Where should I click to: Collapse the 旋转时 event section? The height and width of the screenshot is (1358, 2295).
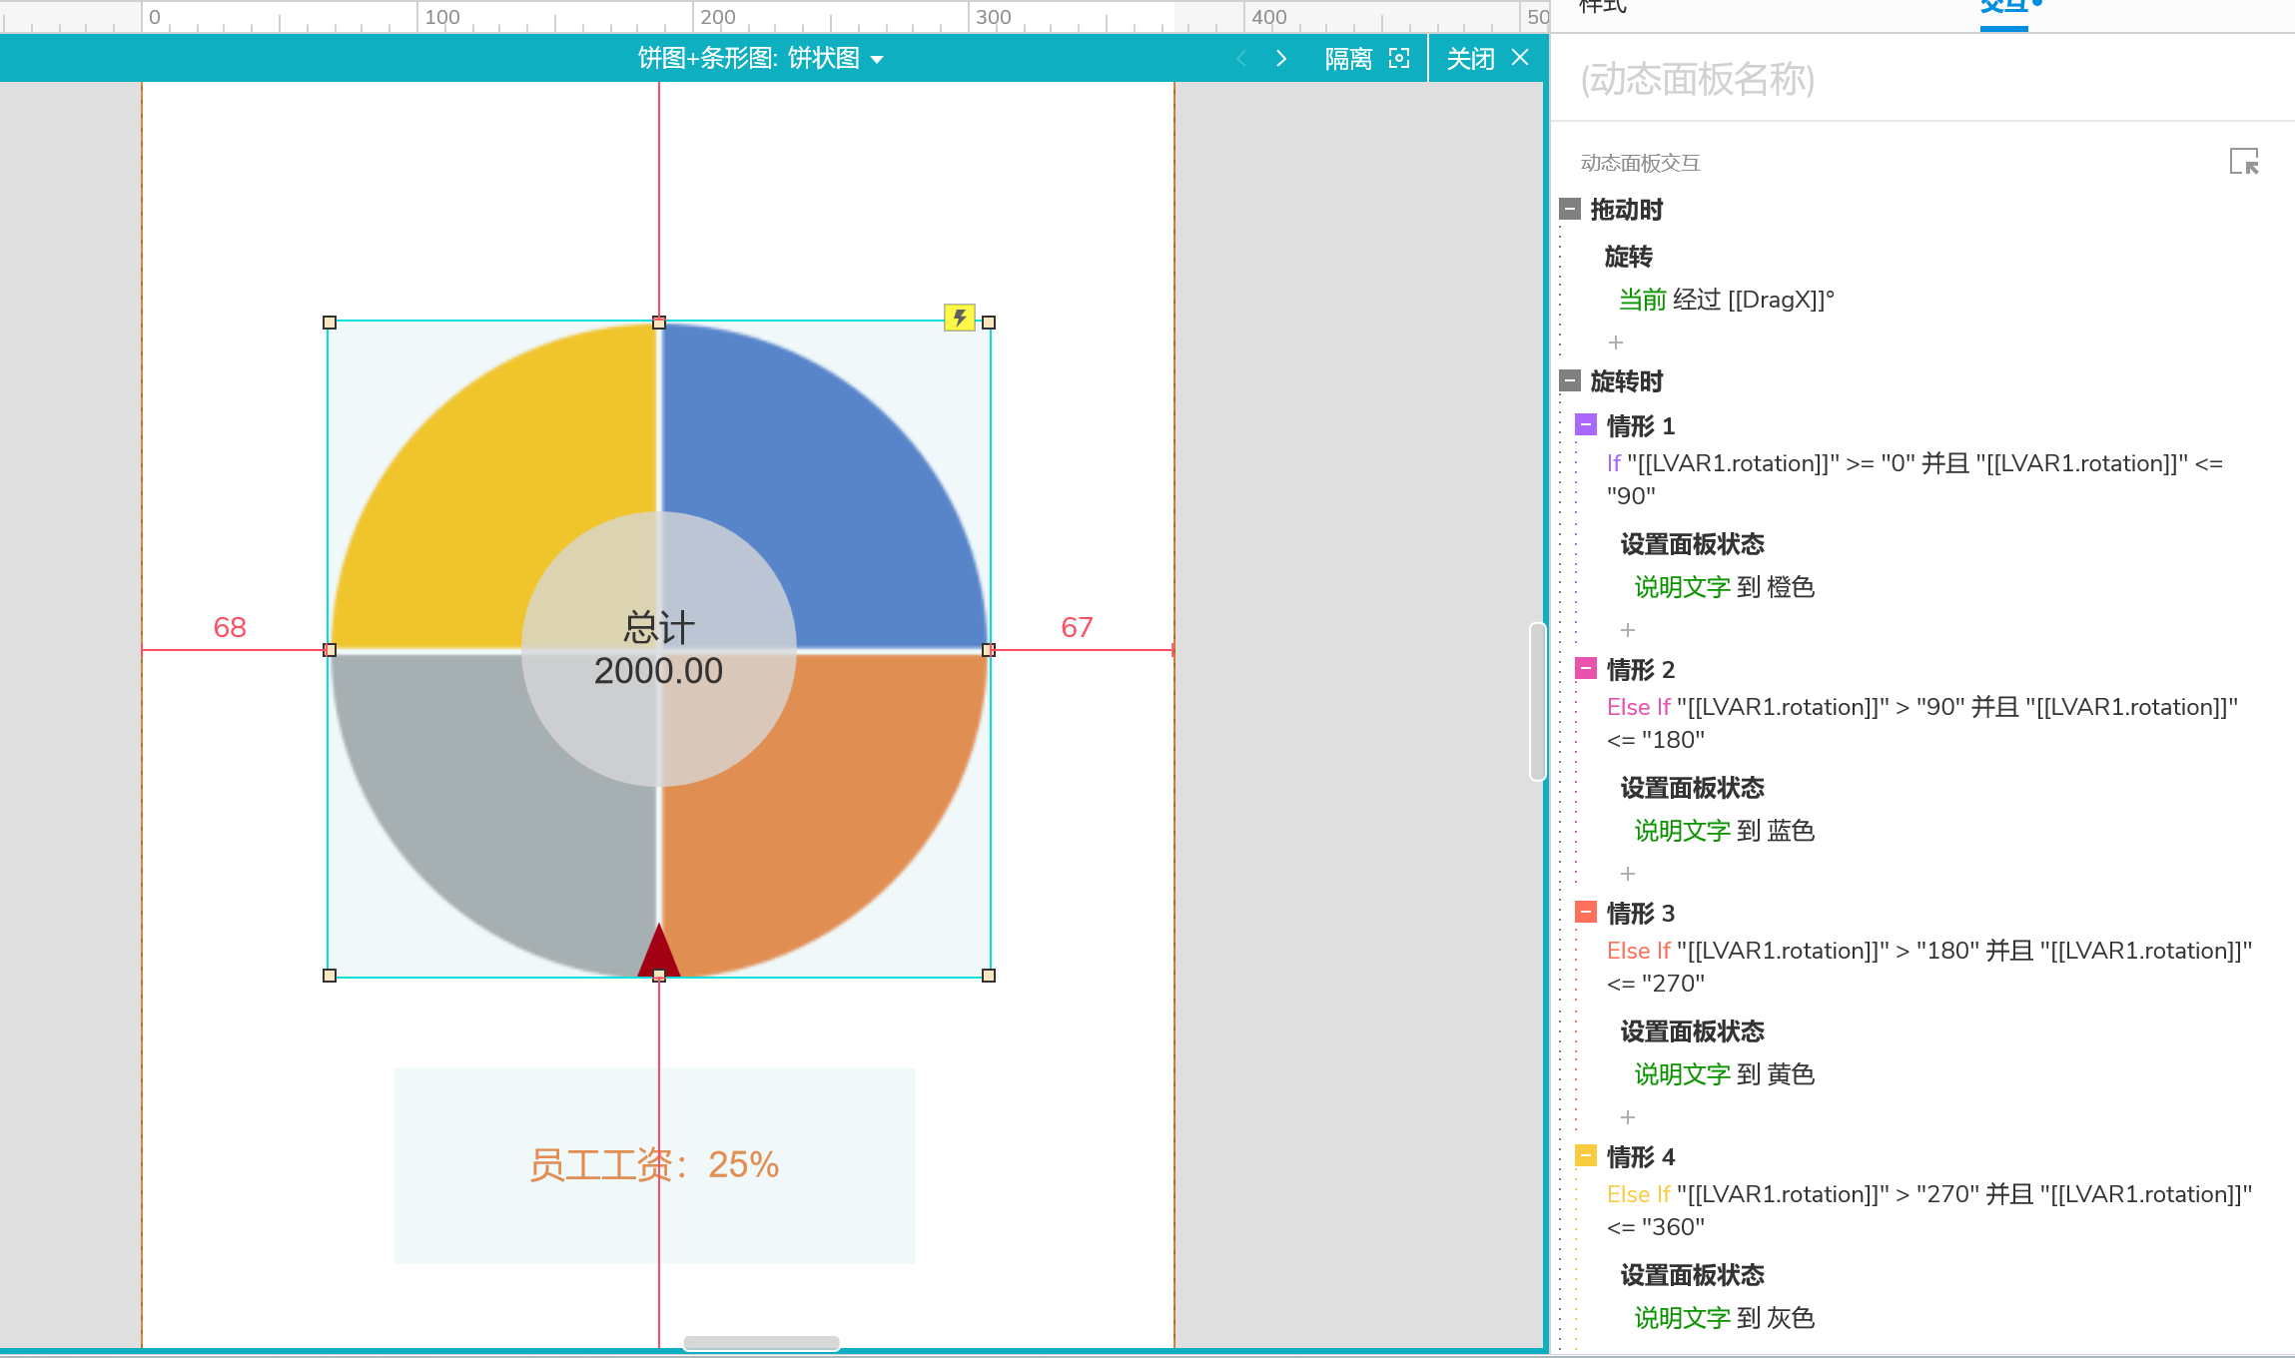click(1570, 380)
